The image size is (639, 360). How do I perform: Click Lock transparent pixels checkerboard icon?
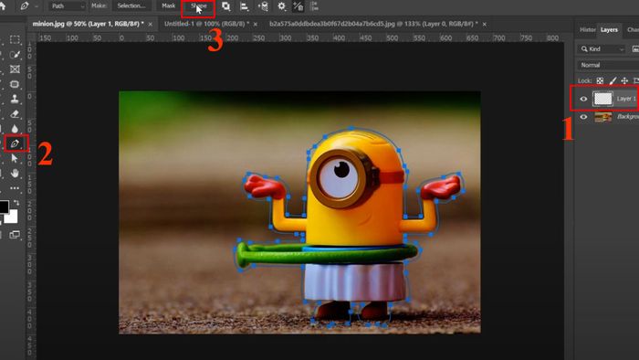[600, 80]
